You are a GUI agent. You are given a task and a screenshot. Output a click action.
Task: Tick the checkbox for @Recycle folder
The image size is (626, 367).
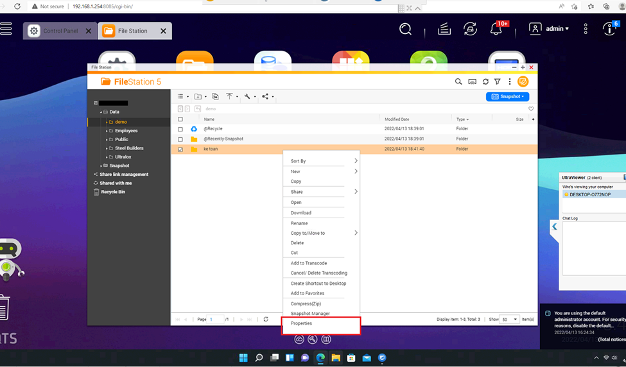[180, 129]
